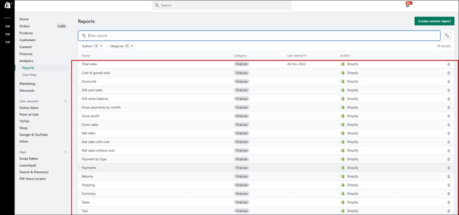Click the Name column header

[86, 56]
